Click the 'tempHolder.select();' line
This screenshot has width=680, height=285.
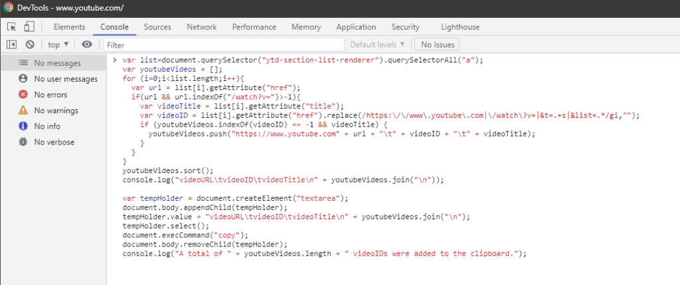[x=165, y=226]
